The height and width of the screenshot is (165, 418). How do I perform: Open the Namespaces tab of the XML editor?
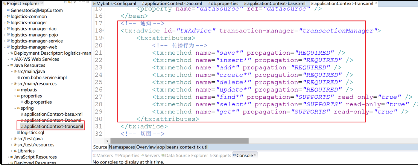point(122,147)
